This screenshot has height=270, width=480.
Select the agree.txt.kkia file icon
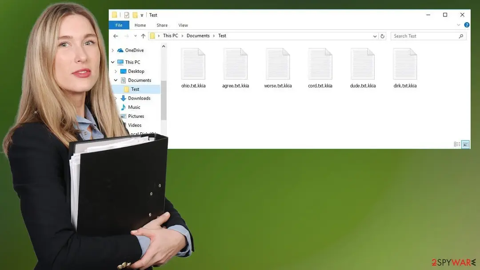236,64
